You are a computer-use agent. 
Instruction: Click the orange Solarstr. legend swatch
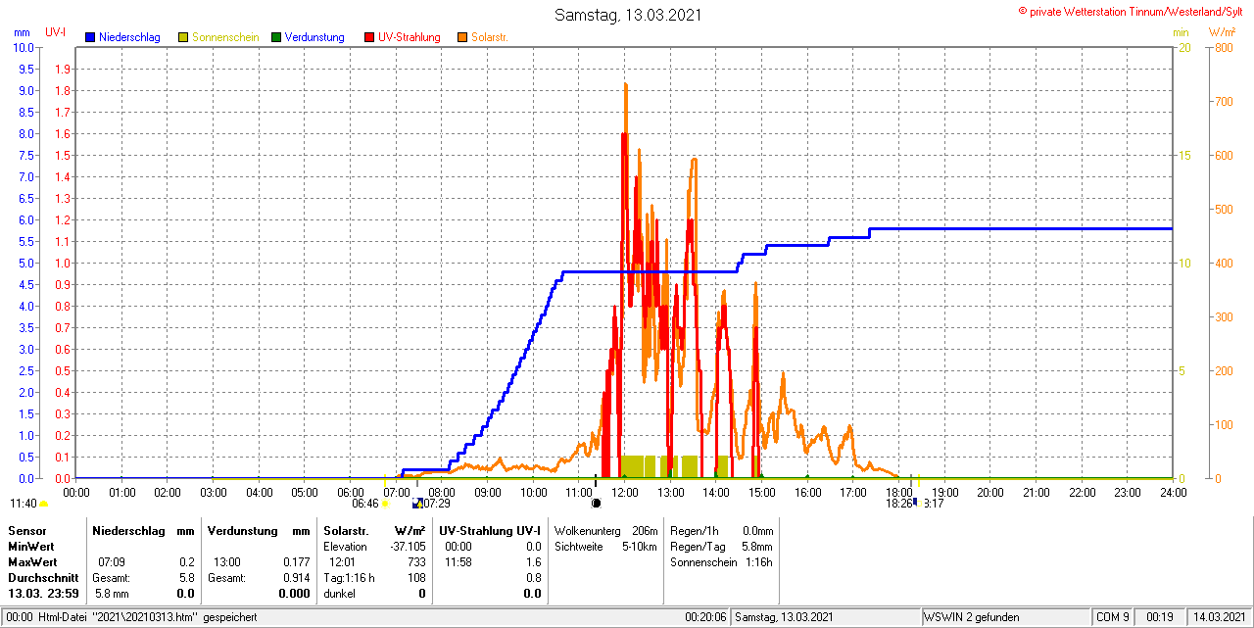tap(462, 37)
